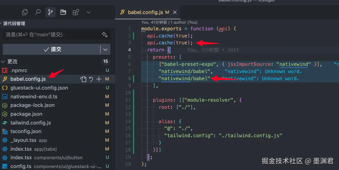The width and height of the screenshot is (339, 170).
Task: Open the commit options dropdown arrow
Action: pos(105,49)
